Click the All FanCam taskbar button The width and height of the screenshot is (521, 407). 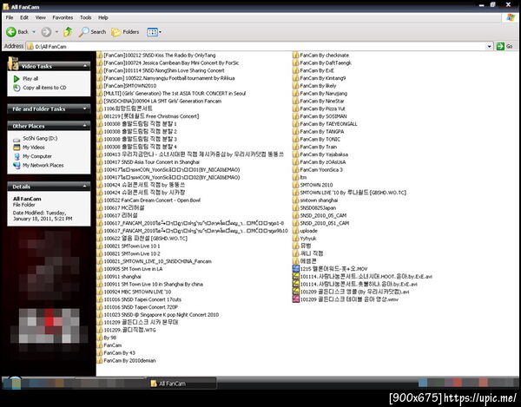181,384
